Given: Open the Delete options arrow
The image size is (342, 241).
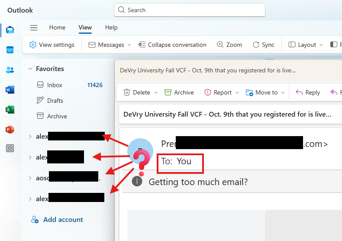Looking at the screenshot, I should tap(156, 93).
